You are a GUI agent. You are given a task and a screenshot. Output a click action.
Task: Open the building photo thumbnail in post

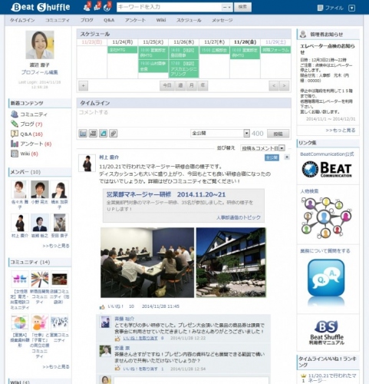(231, 263)
